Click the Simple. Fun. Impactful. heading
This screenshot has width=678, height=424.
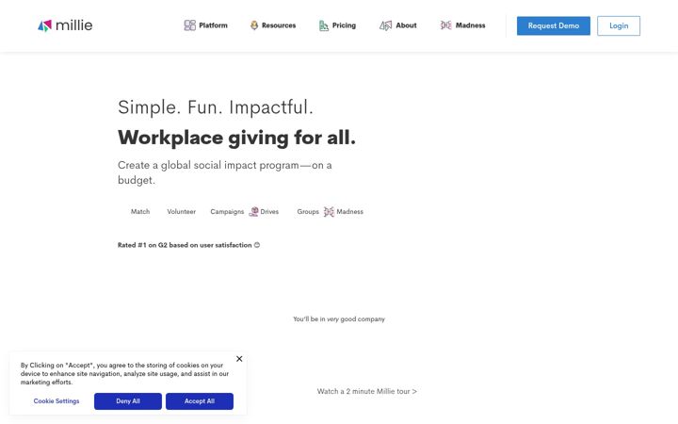[x=216, y=106]
